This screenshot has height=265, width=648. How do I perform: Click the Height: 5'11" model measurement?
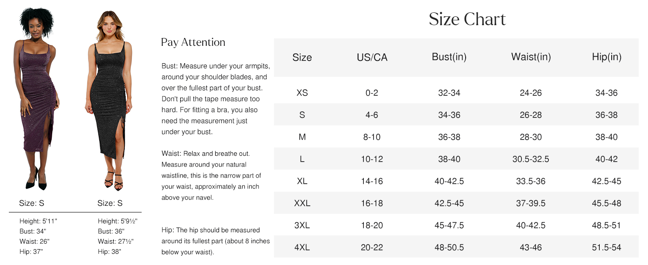click(39, 221)
